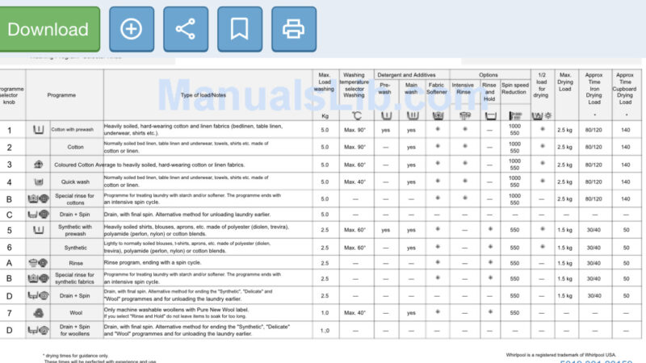Print the manual using printer icon
The image size is (646, 363).
click(x=293, y=30)
